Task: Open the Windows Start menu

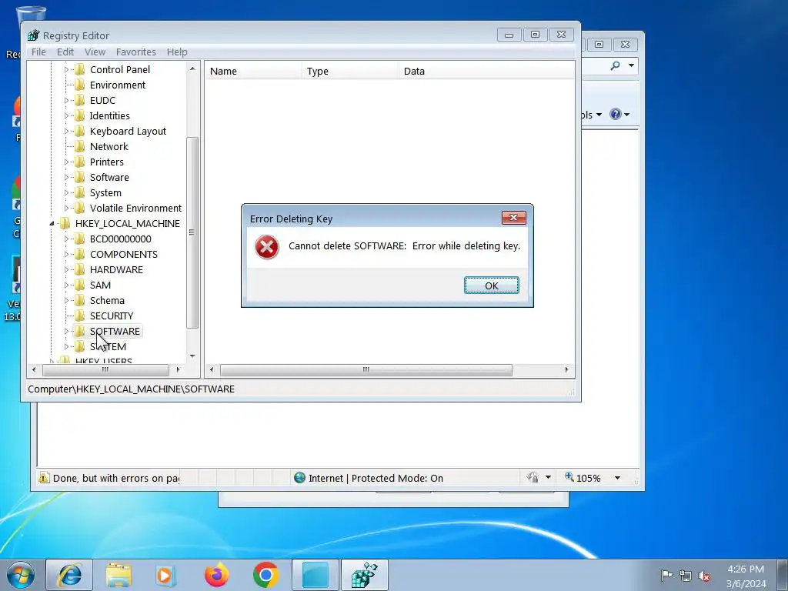Action: (21, 575)
